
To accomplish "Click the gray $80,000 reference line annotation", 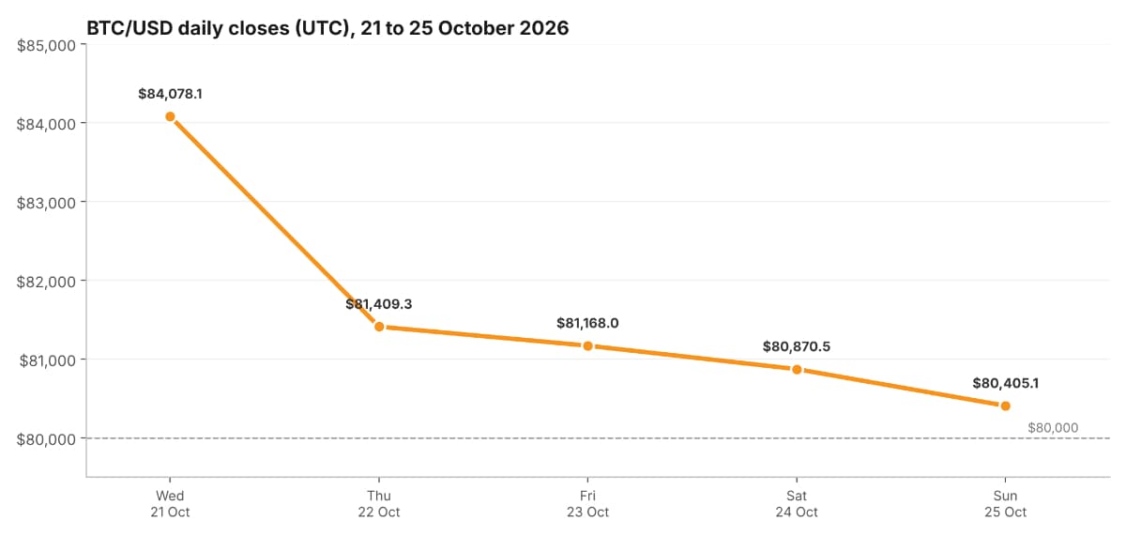I will (1053, 427).
